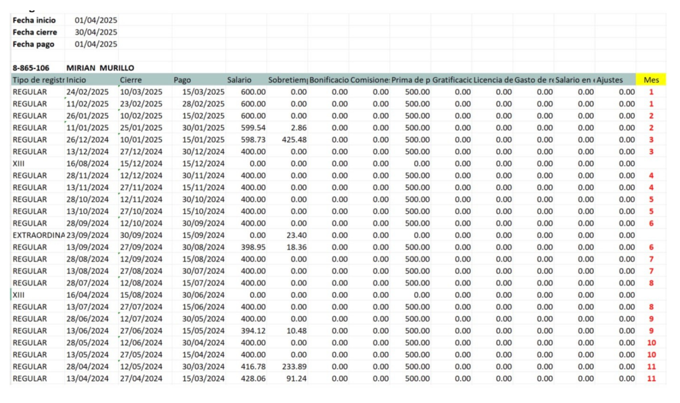Select the Pago date 30/03/2024

[204, 367]
